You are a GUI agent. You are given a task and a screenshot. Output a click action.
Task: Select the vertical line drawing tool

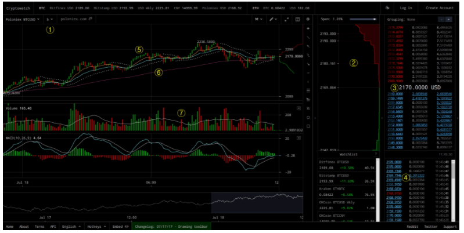308,82
